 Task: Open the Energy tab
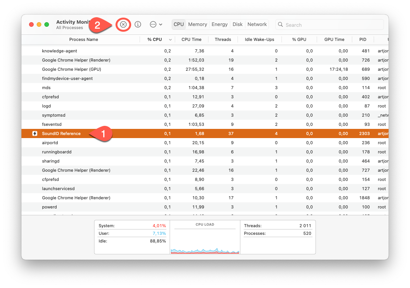(x=220, y=24)
